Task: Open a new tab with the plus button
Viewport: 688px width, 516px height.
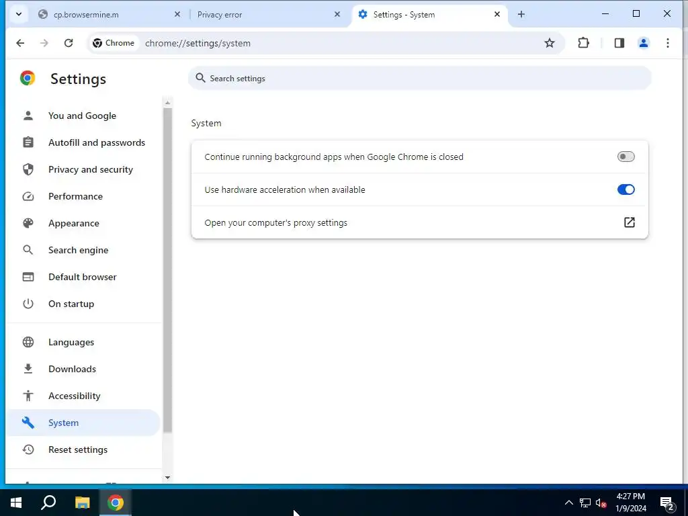Action: [521, 15]
